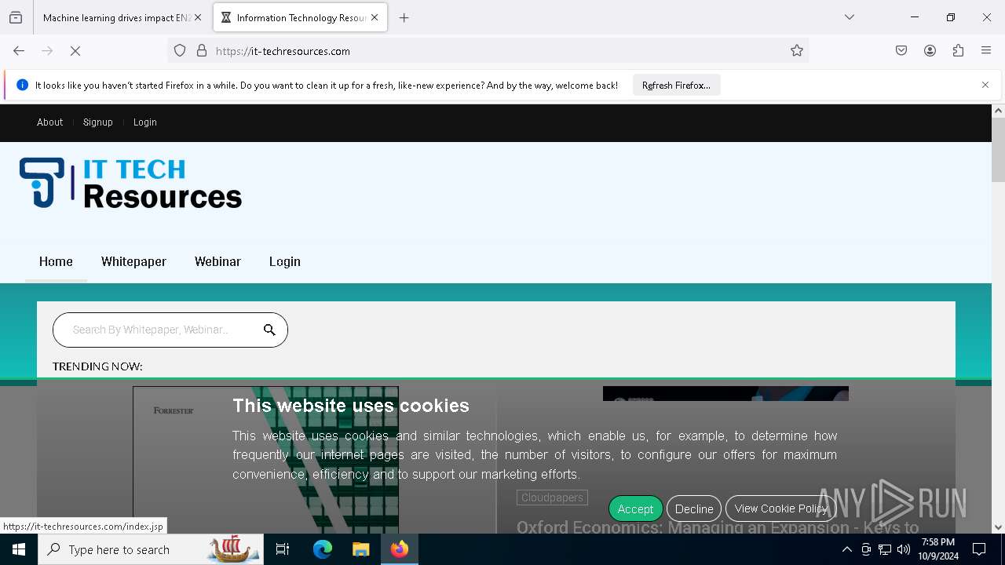The image size is (1005, 565).
Task: View site security padlock information
Action: (x=202, y=51)
